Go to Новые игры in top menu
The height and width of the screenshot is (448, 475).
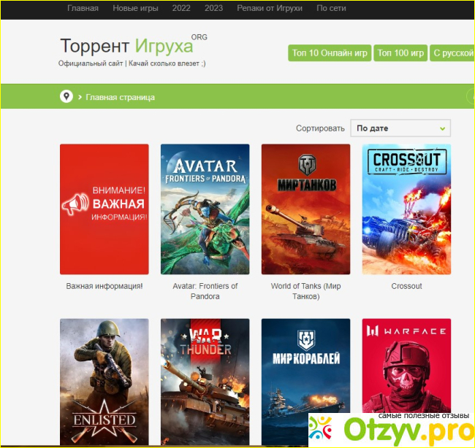point(135,8)
